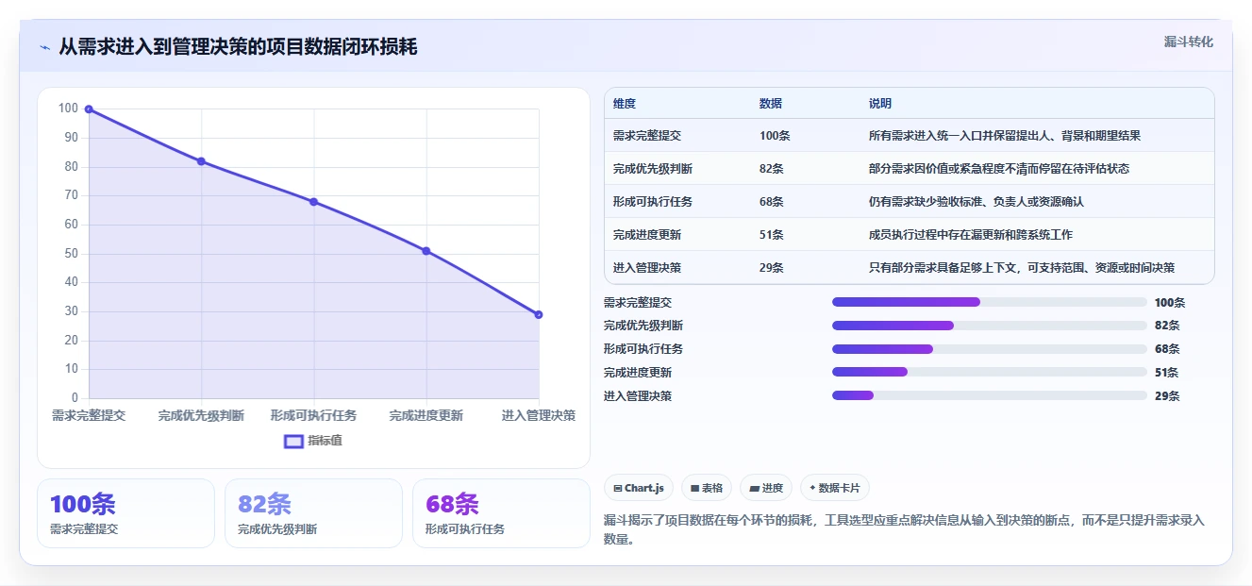Click the chart data point at 82
Image resolution: width=1252 pixels, height=586 pixels.
(x=201, y=161)
